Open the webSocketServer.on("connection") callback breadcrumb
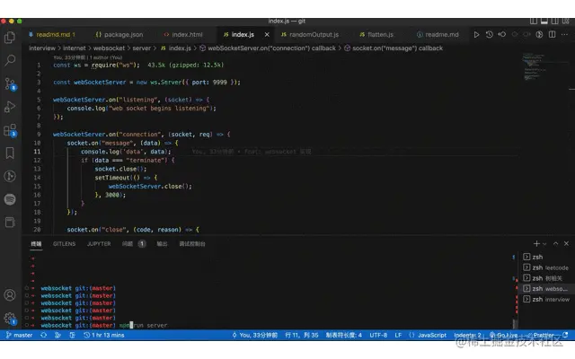Screen dimensions: 575x359 (x=268, y=48)
